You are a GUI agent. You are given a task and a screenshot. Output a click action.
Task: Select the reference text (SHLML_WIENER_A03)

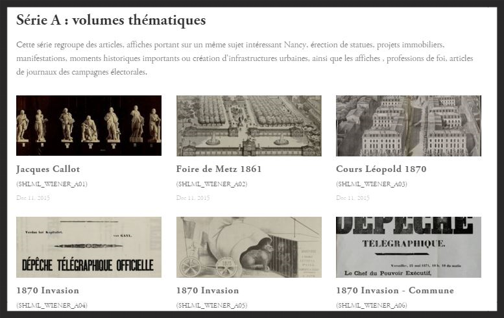point(372,184)
